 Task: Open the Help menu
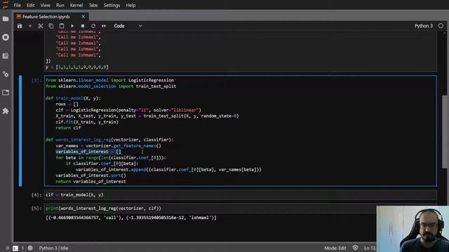[x=130, y=5]
